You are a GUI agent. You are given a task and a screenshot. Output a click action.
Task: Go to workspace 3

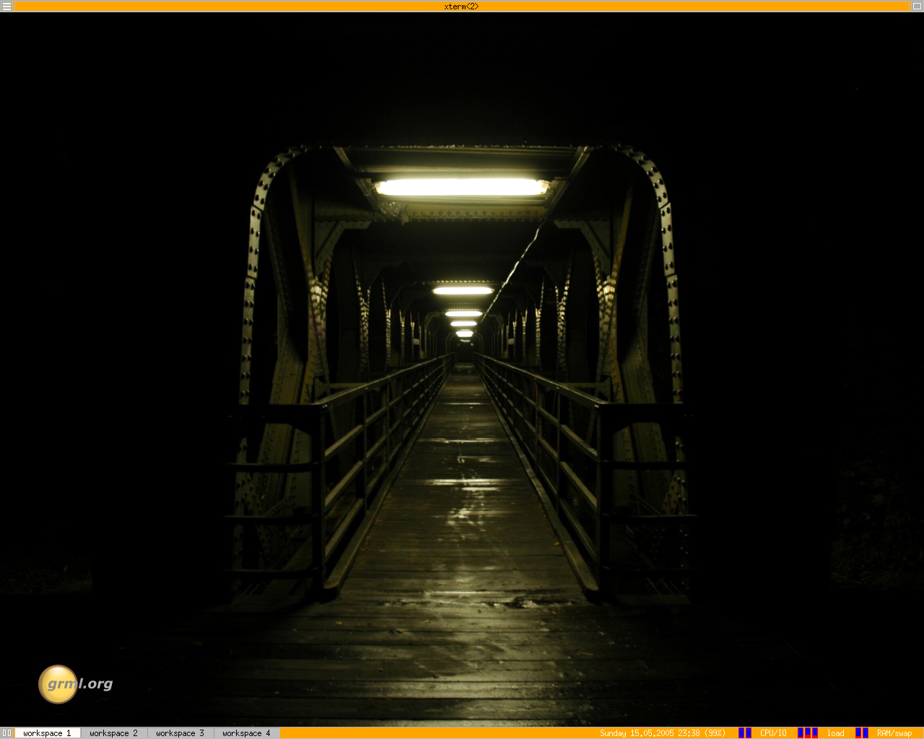(x=180, y=733)
